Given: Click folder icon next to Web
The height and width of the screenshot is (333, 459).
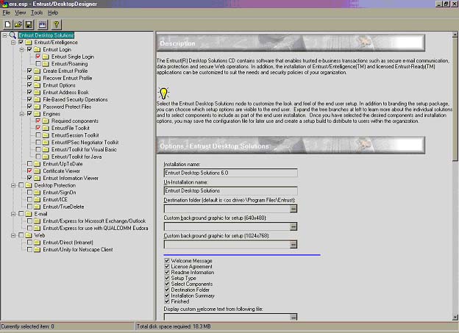Looking at the screenshot, I should tap(29, 235).
